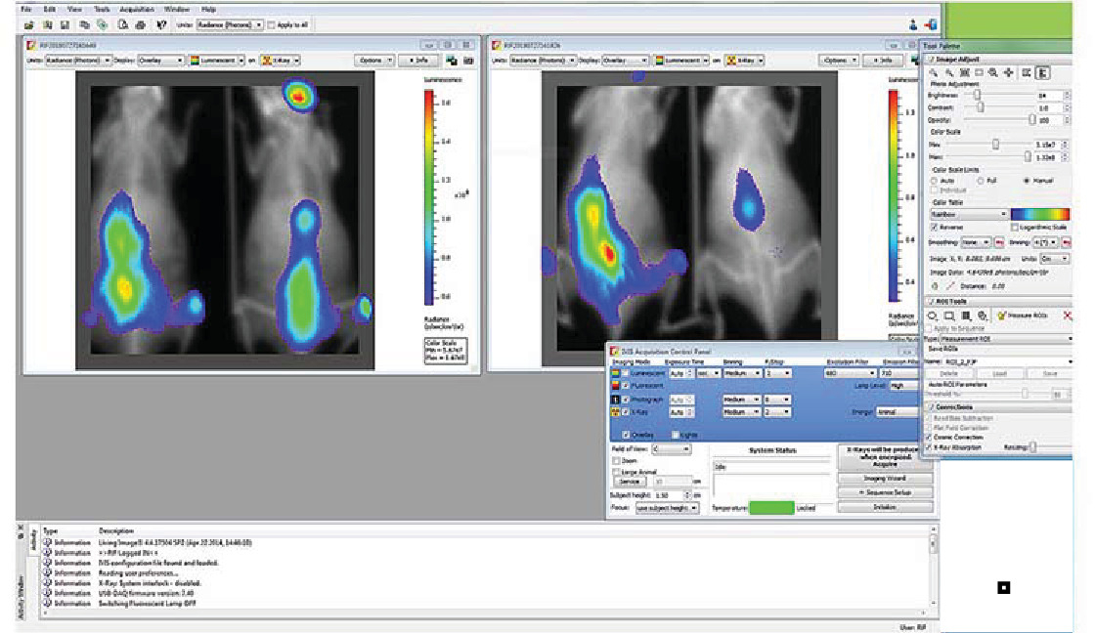Click the context help icon in toolbar
Viewport: 1095px width, 633px height.
161,24
